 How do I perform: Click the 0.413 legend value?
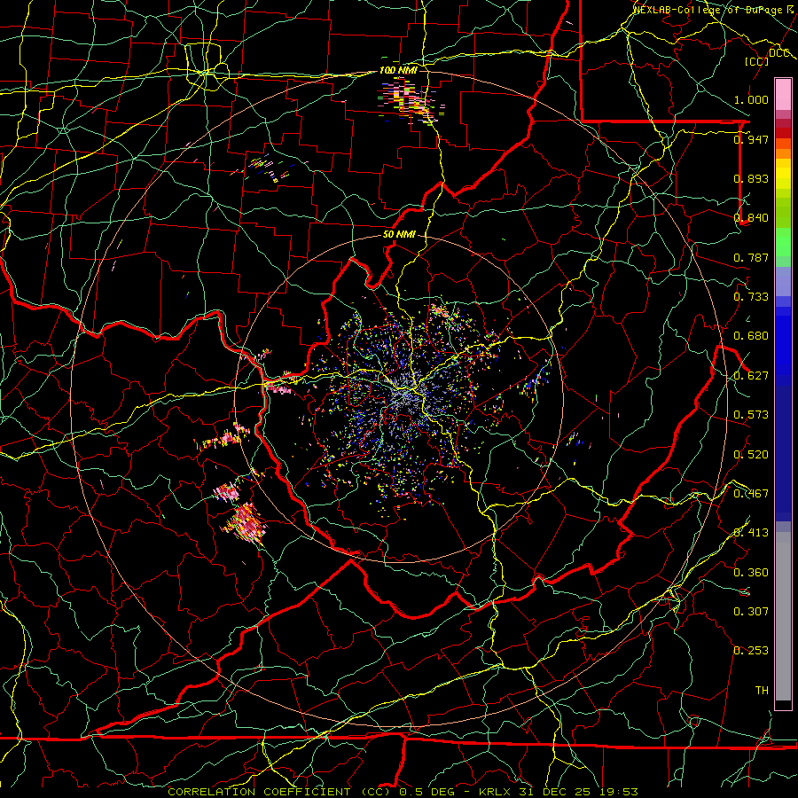click(x=751, y=533)
